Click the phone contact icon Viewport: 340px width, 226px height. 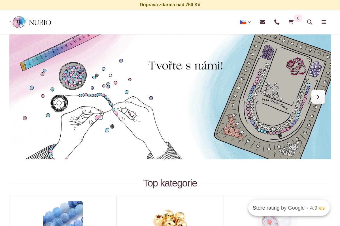pos(277,22)
